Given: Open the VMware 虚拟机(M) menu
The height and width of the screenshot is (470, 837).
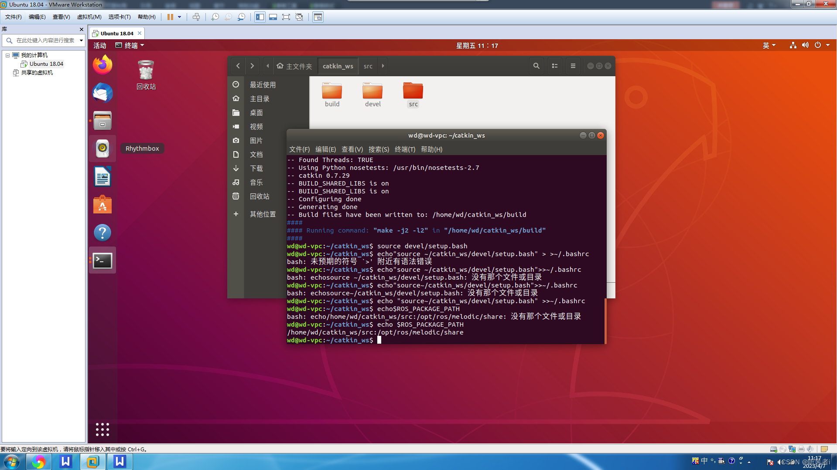Looking at the screenshot, I should [x=89, y=17].
